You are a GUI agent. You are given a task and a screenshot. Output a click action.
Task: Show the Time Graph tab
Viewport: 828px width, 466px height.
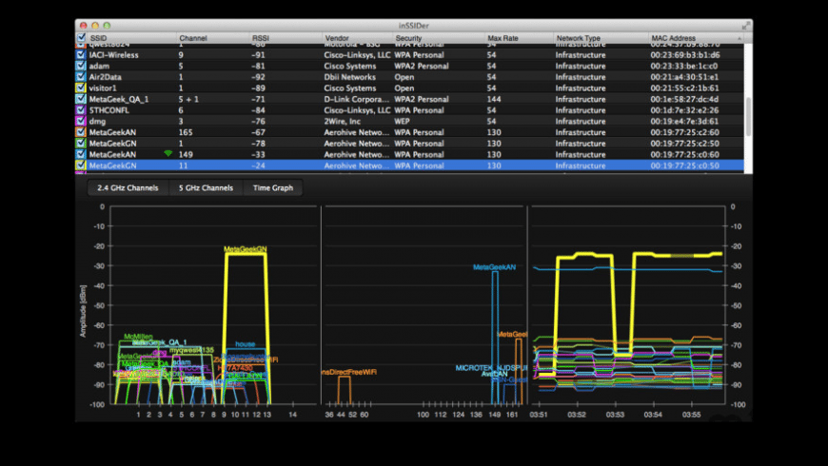[273, 188]
